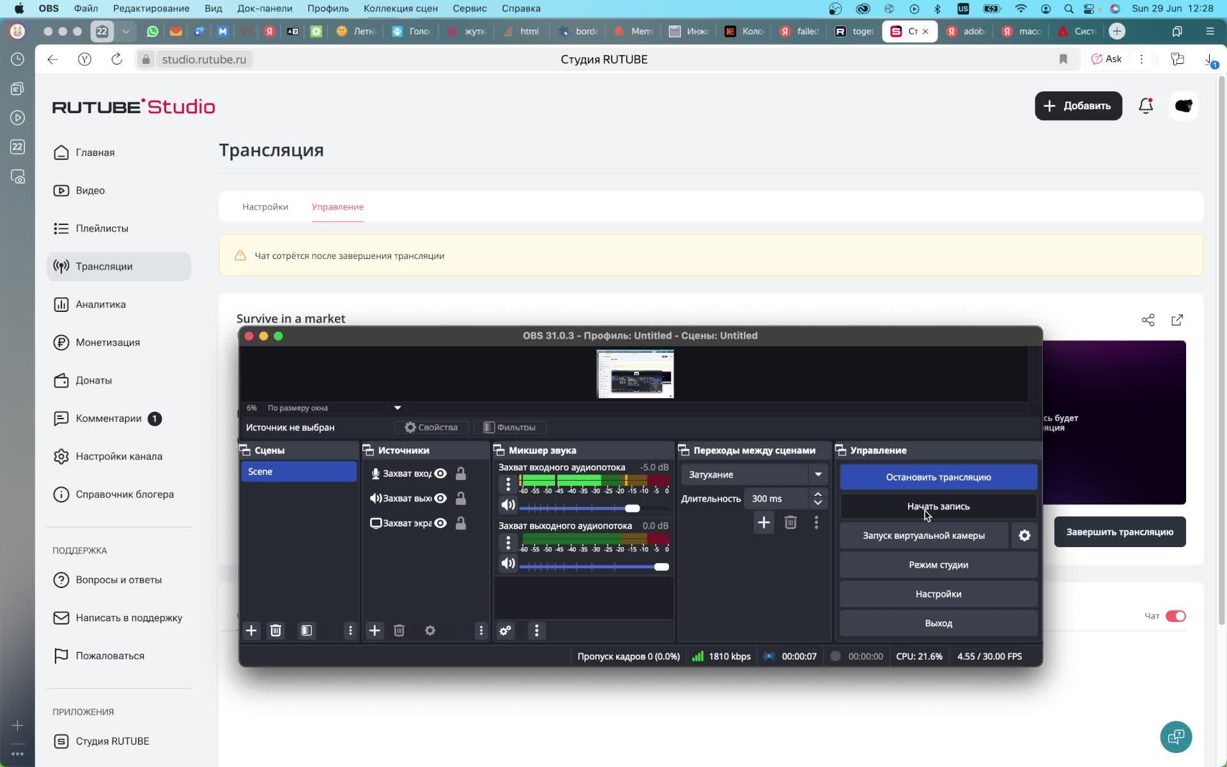Image resolution: width=1227 pixels, height=767 pixels.
Task: Toggle visibility of output audio source
Action: click(x=440, y=498)
